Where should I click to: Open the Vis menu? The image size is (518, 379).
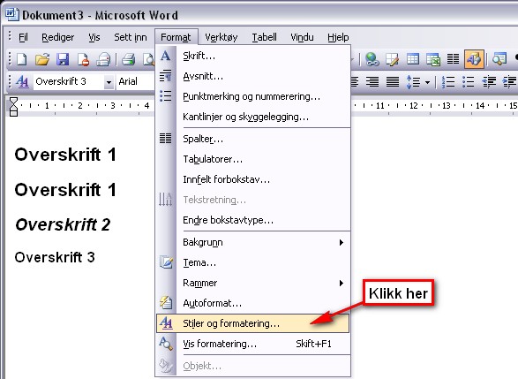(94, 37)
